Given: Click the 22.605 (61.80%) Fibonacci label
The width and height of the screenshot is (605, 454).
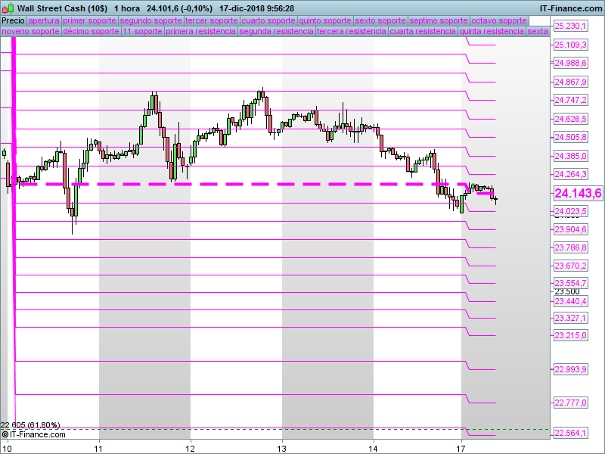Looking at the screenshot, I should (30, 424).
